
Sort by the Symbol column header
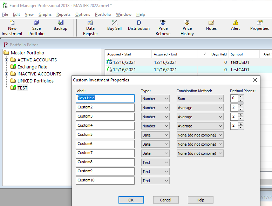pyautogui.click(x=244, y=54)
